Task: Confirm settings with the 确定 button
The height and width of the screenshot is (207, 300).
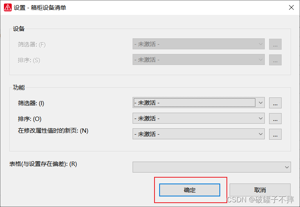Action: coord(190,190)
